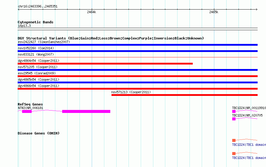The height and width of the screenshot is (167, 266).
Task: Select the dgv4866n54 (Cooper2011) red bar
Action: coord(137,89)
